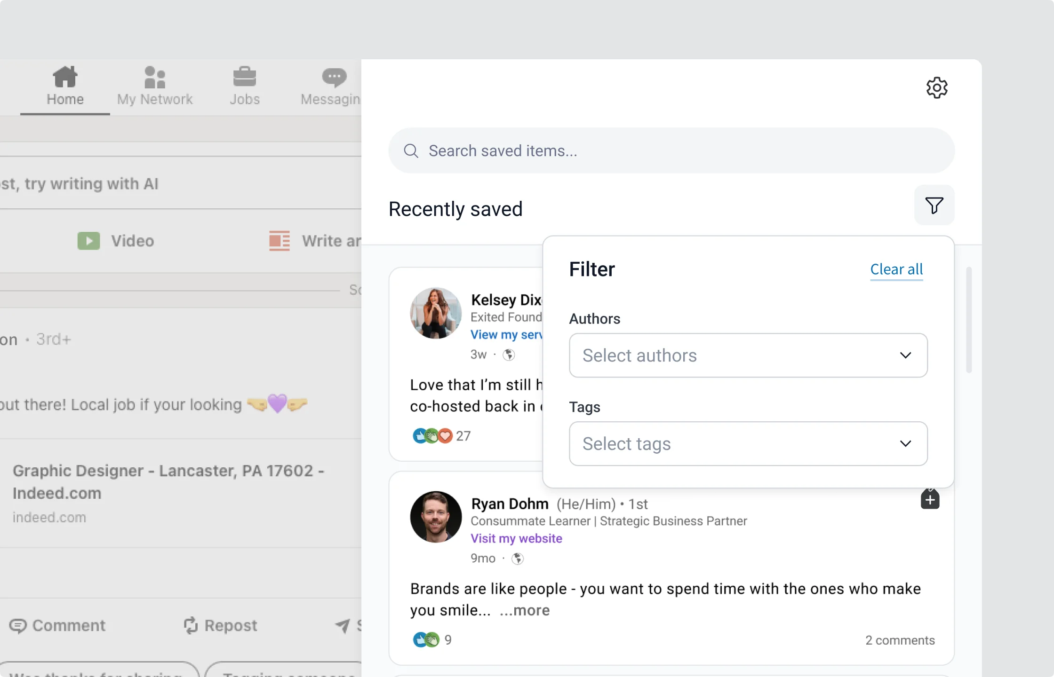Open the Select tags dropdown
The image size is (1054, 677).
[748, 444]
